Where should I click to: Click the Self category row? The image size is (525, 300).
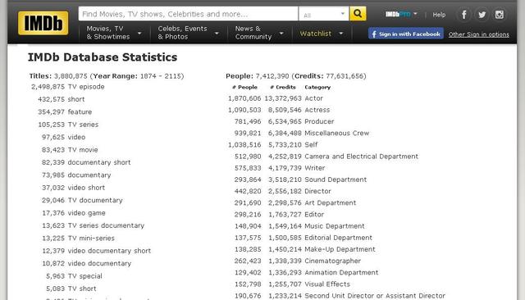tap(273, 145)
